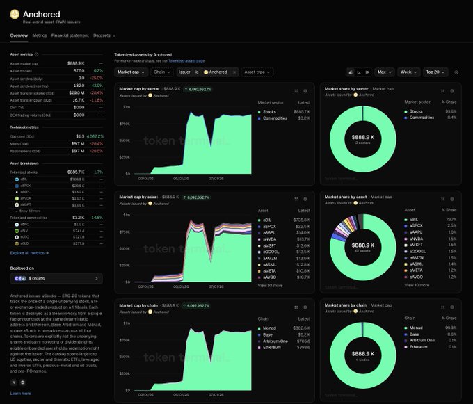473x404 pixels.
Task: Click the Tokenized commodities row in Asset breakdown
Action: click(56, 218)
